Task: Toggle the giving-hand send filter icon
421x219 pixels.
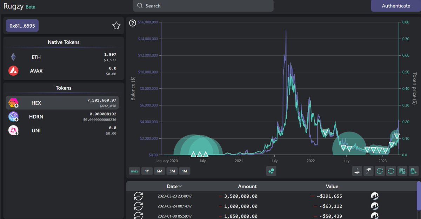Action: click(x=368, y=171)
